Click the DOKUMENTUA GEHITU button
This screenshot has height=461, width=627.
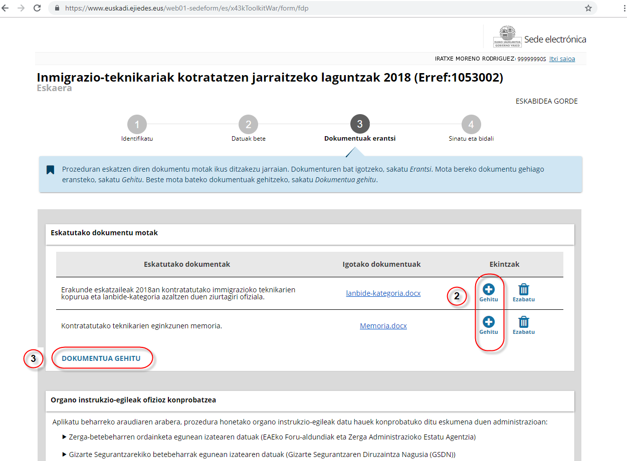point(101,358)
